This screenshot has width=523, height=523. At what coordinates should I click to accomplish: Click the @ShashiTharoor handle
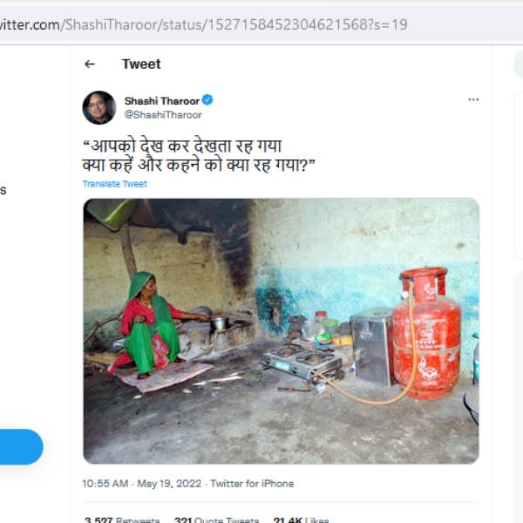coord(163,115)
